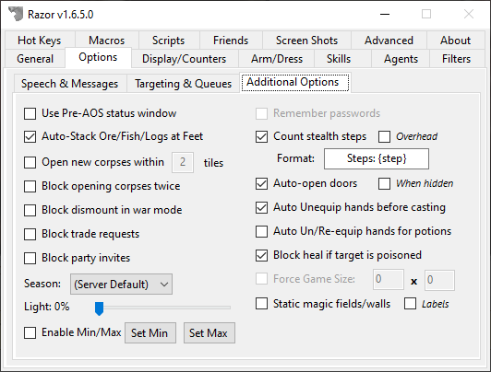Viewport: 491px width, 372px height.
Task: Enable Static magic fields/walls
Action: point(261,304)
